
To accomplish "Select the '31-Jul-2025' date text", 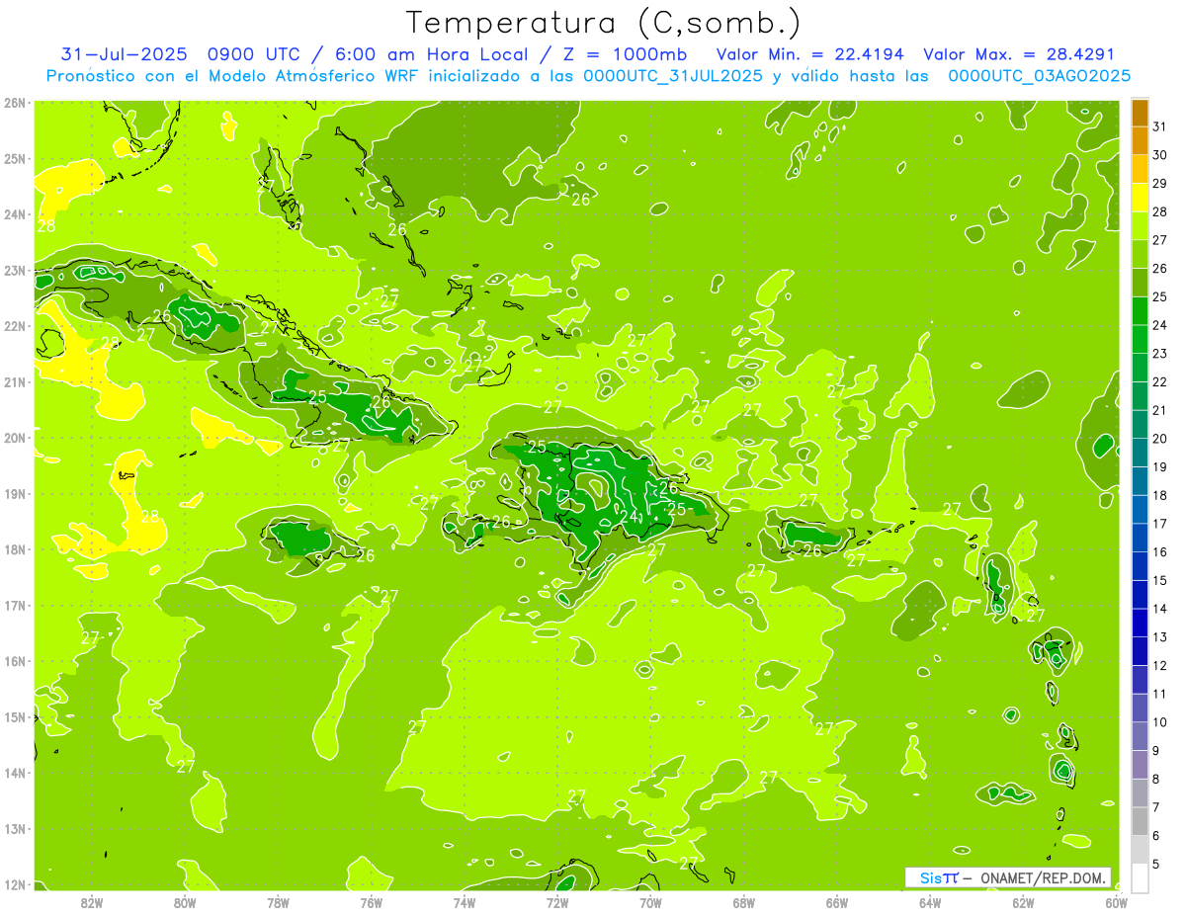I will 124,54.
